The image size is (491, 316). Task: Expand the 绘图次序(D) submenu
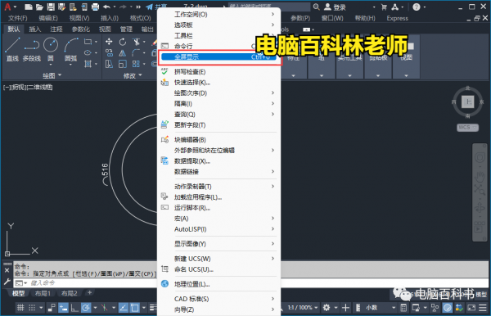(218, 93)
